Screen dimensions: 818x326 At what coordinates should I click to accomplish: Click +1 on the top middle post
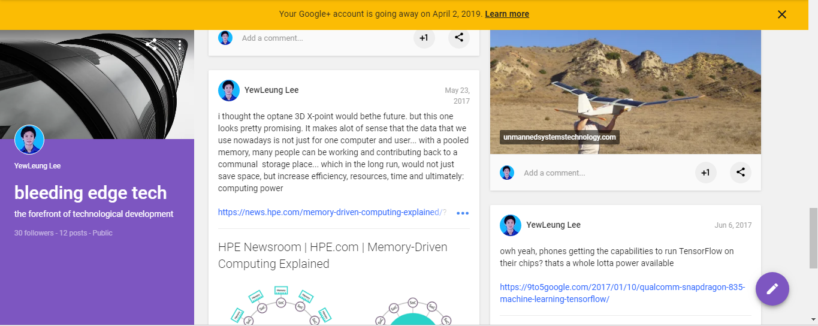coord(424,38)
